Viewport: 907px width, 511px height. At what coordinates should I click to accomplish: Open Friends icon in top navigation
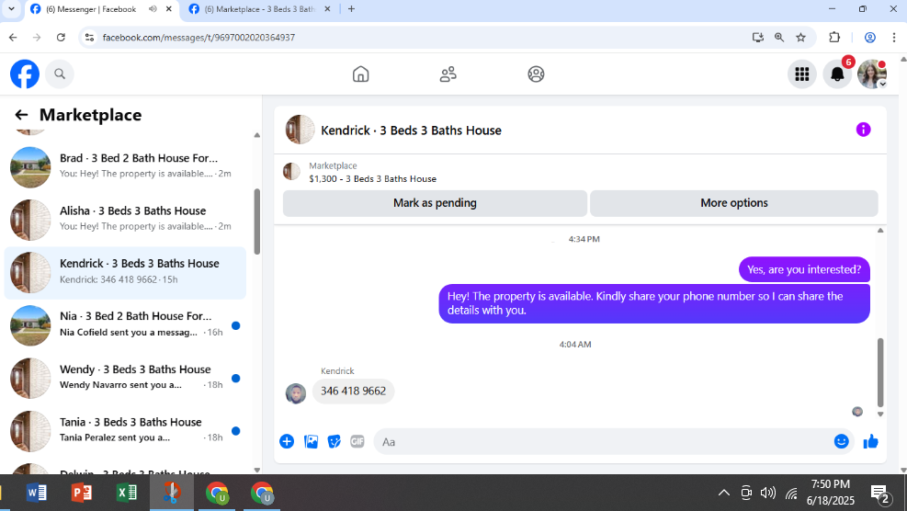[448, 74]
